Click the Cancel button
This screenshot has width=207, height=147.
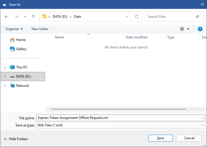(x=189, y=138)
